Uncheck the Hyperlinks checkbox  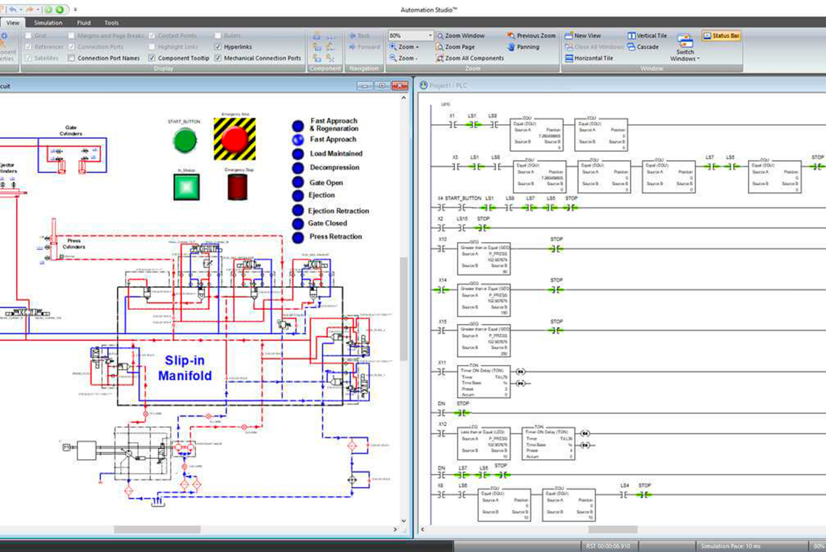pyautogui.click(x=218, y=47)
